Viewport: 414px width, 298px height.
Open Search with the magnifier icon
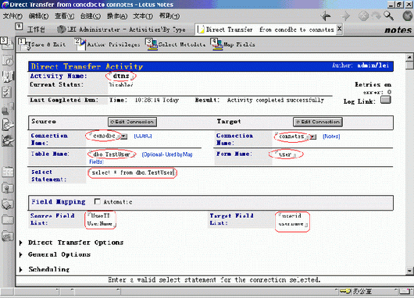coord(388,16)
